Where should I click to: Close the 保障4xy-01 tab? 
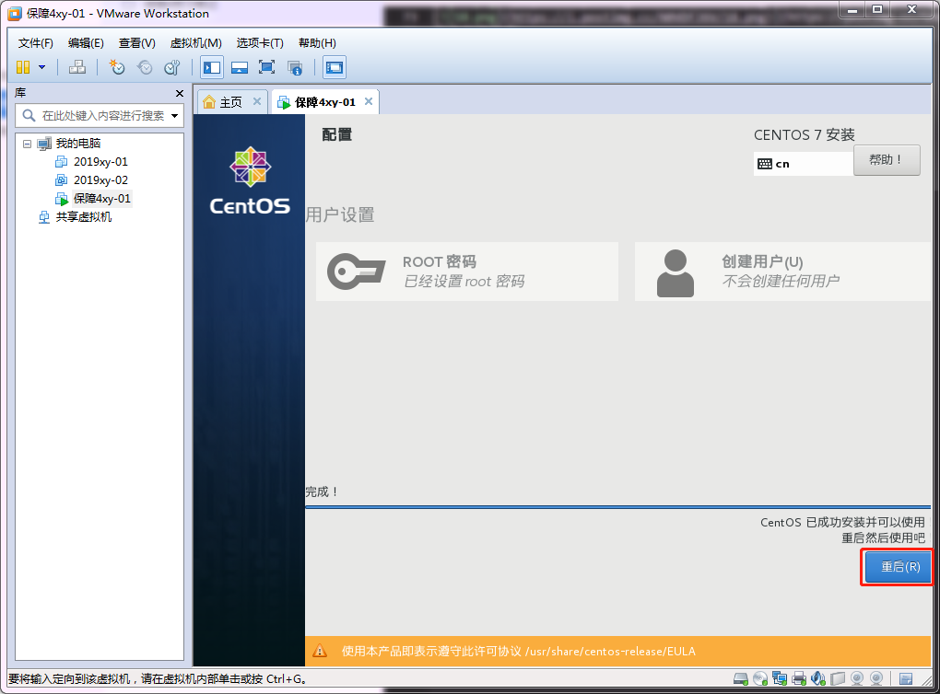(x=369, y=101)
